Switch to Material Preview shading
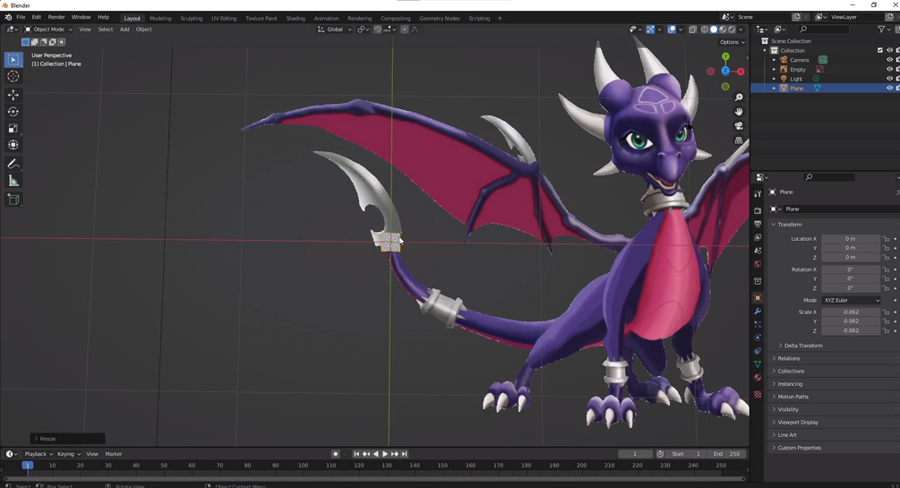This screenshot has height=488, width=900. pos(724,30)
